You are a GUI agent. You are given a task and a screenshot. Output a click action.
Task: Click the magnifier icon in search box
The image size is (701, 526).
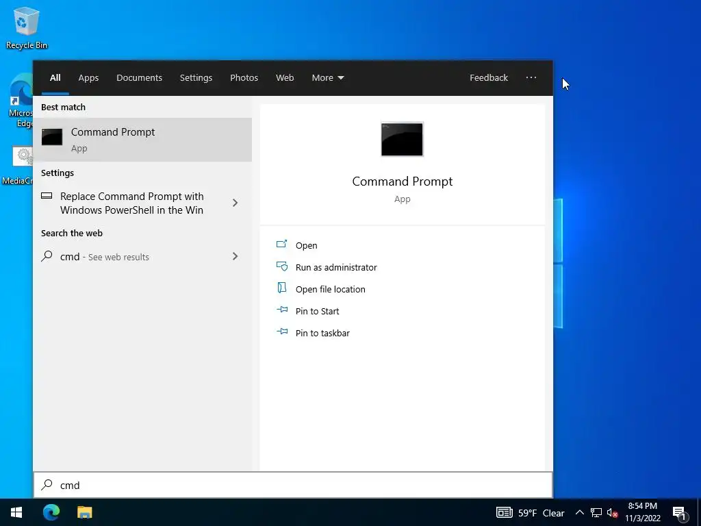47,485
